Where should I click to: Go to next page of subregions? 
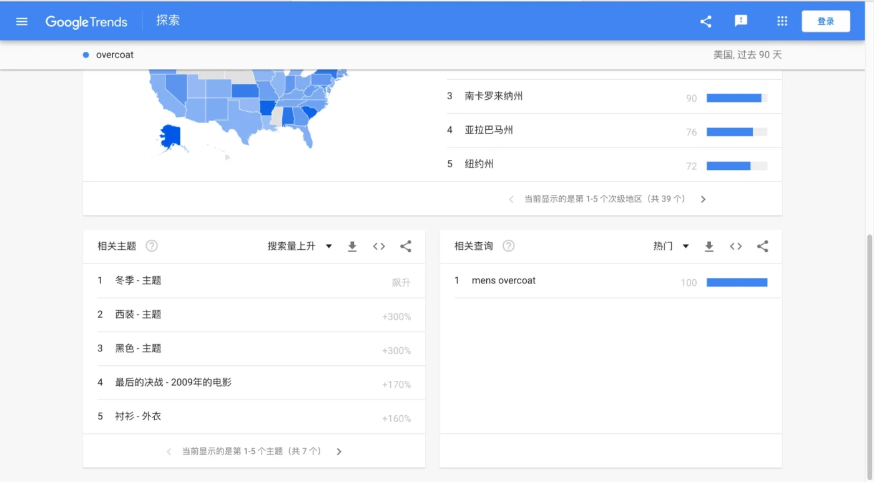pyautogui.click(x=703, y=199)
